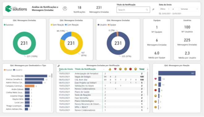Click the table scroll-down arrow
Screen dimensions: 204x117
pyautogui.click(x=148, y=108)
